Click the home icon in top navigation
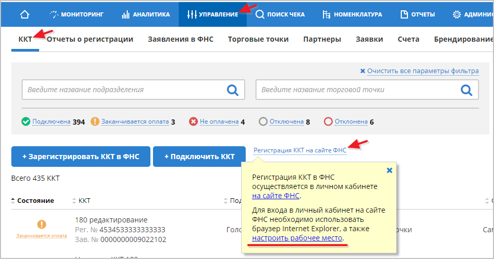 24,14
